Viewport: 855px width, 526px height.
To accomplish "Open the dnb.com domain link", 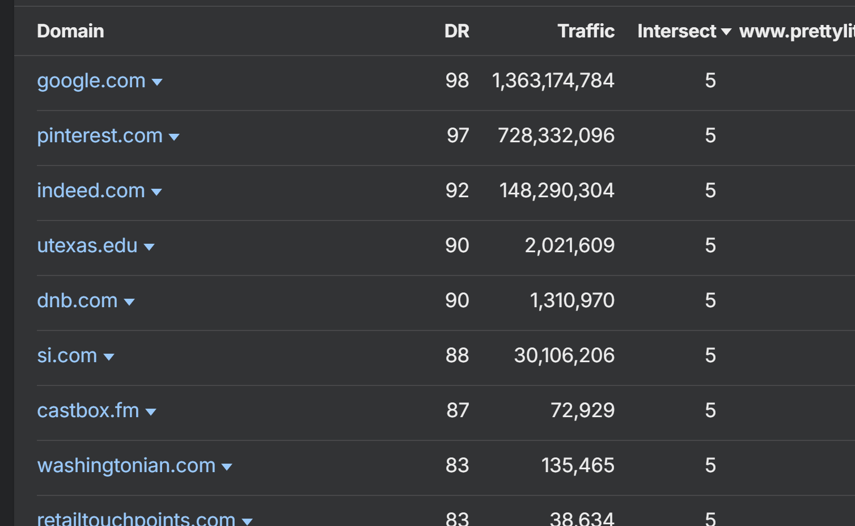I will click(x=77, y=301).
